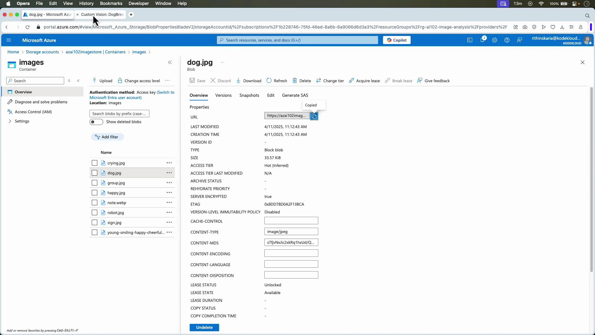Open the browser tab search icon

tap(587, 16)
